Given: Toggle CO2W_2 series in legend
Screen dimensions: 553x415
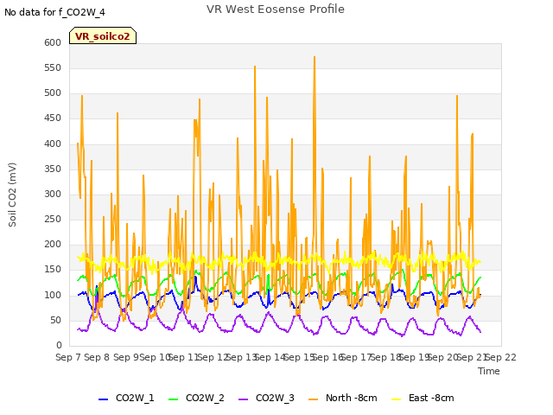Looking at the screenshot, I should (x=196, y=398).
